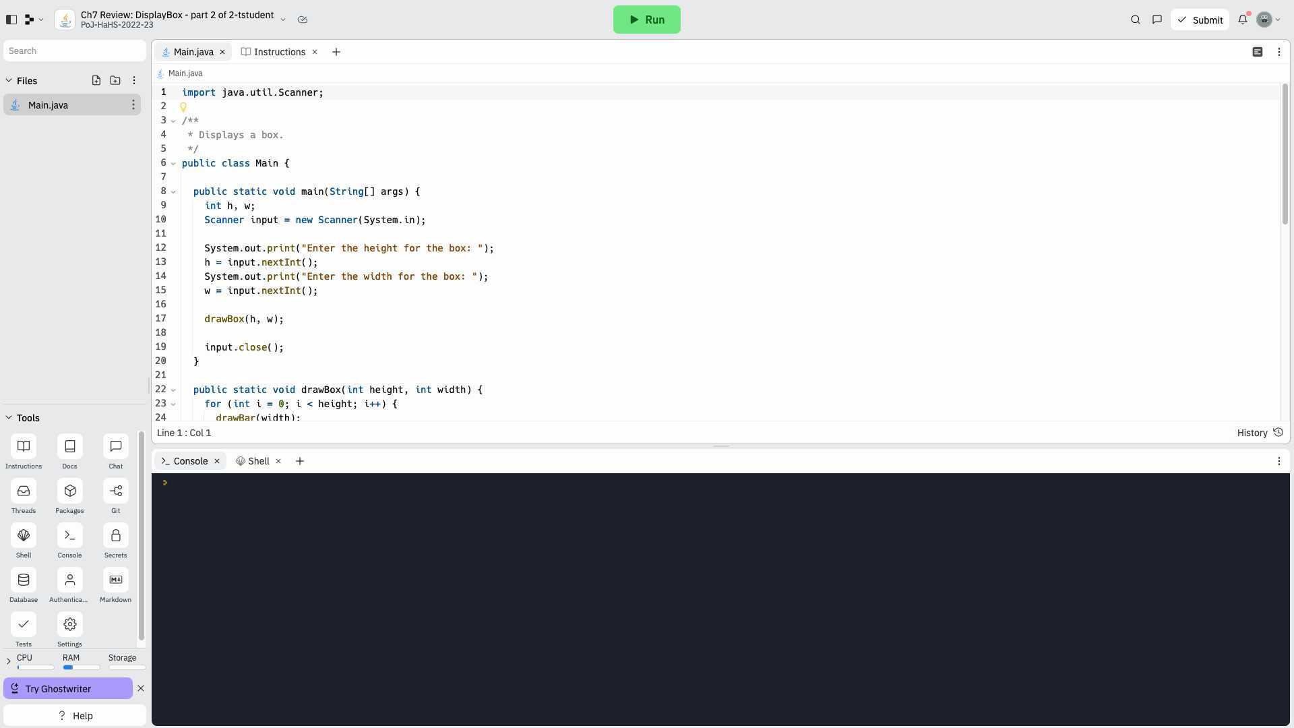The image size is (1294, 728).
Task: Open the Threads tool
Action: (x=24, y=491)
